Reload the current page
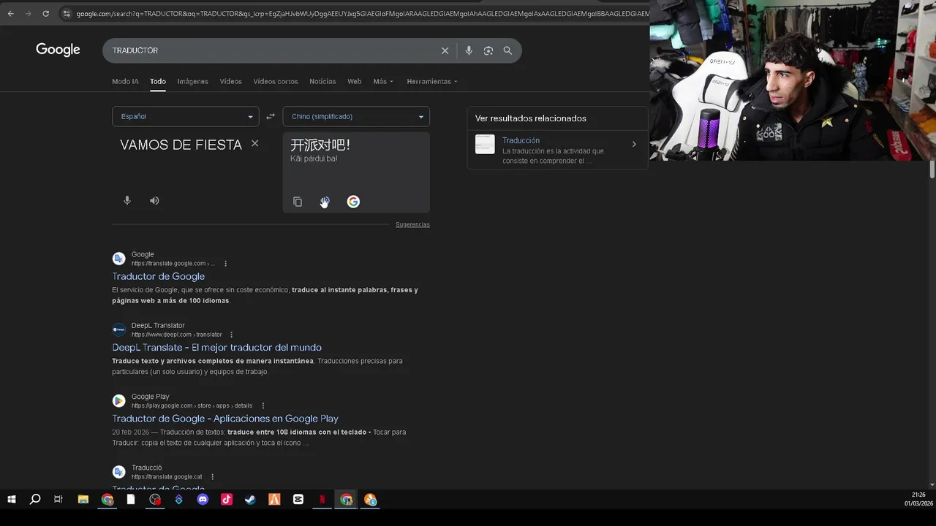This screenshot has width=936, height=526. (x=45, y=13)
